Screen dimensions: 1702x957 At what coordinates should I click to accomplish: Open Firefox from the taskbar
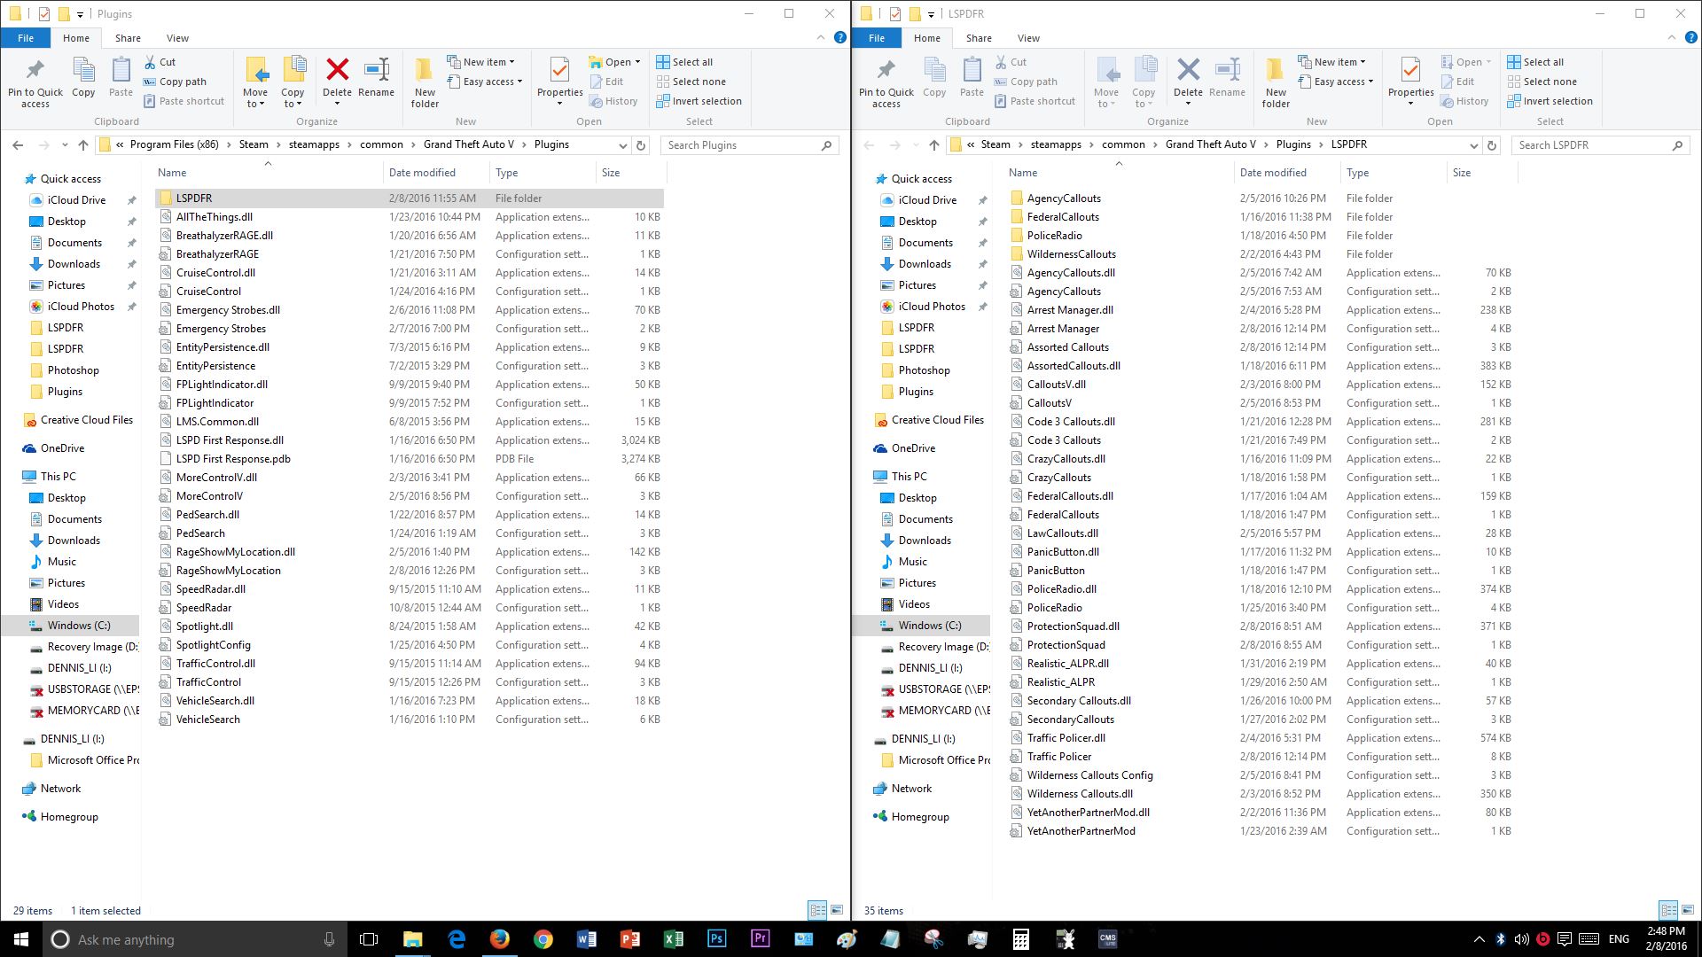pos(500,939)
